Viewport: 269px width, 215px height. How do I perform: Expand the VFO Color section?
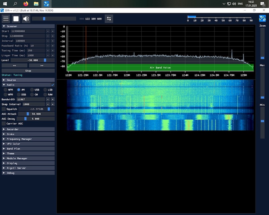pyautogui.click(x=28, y=144)
